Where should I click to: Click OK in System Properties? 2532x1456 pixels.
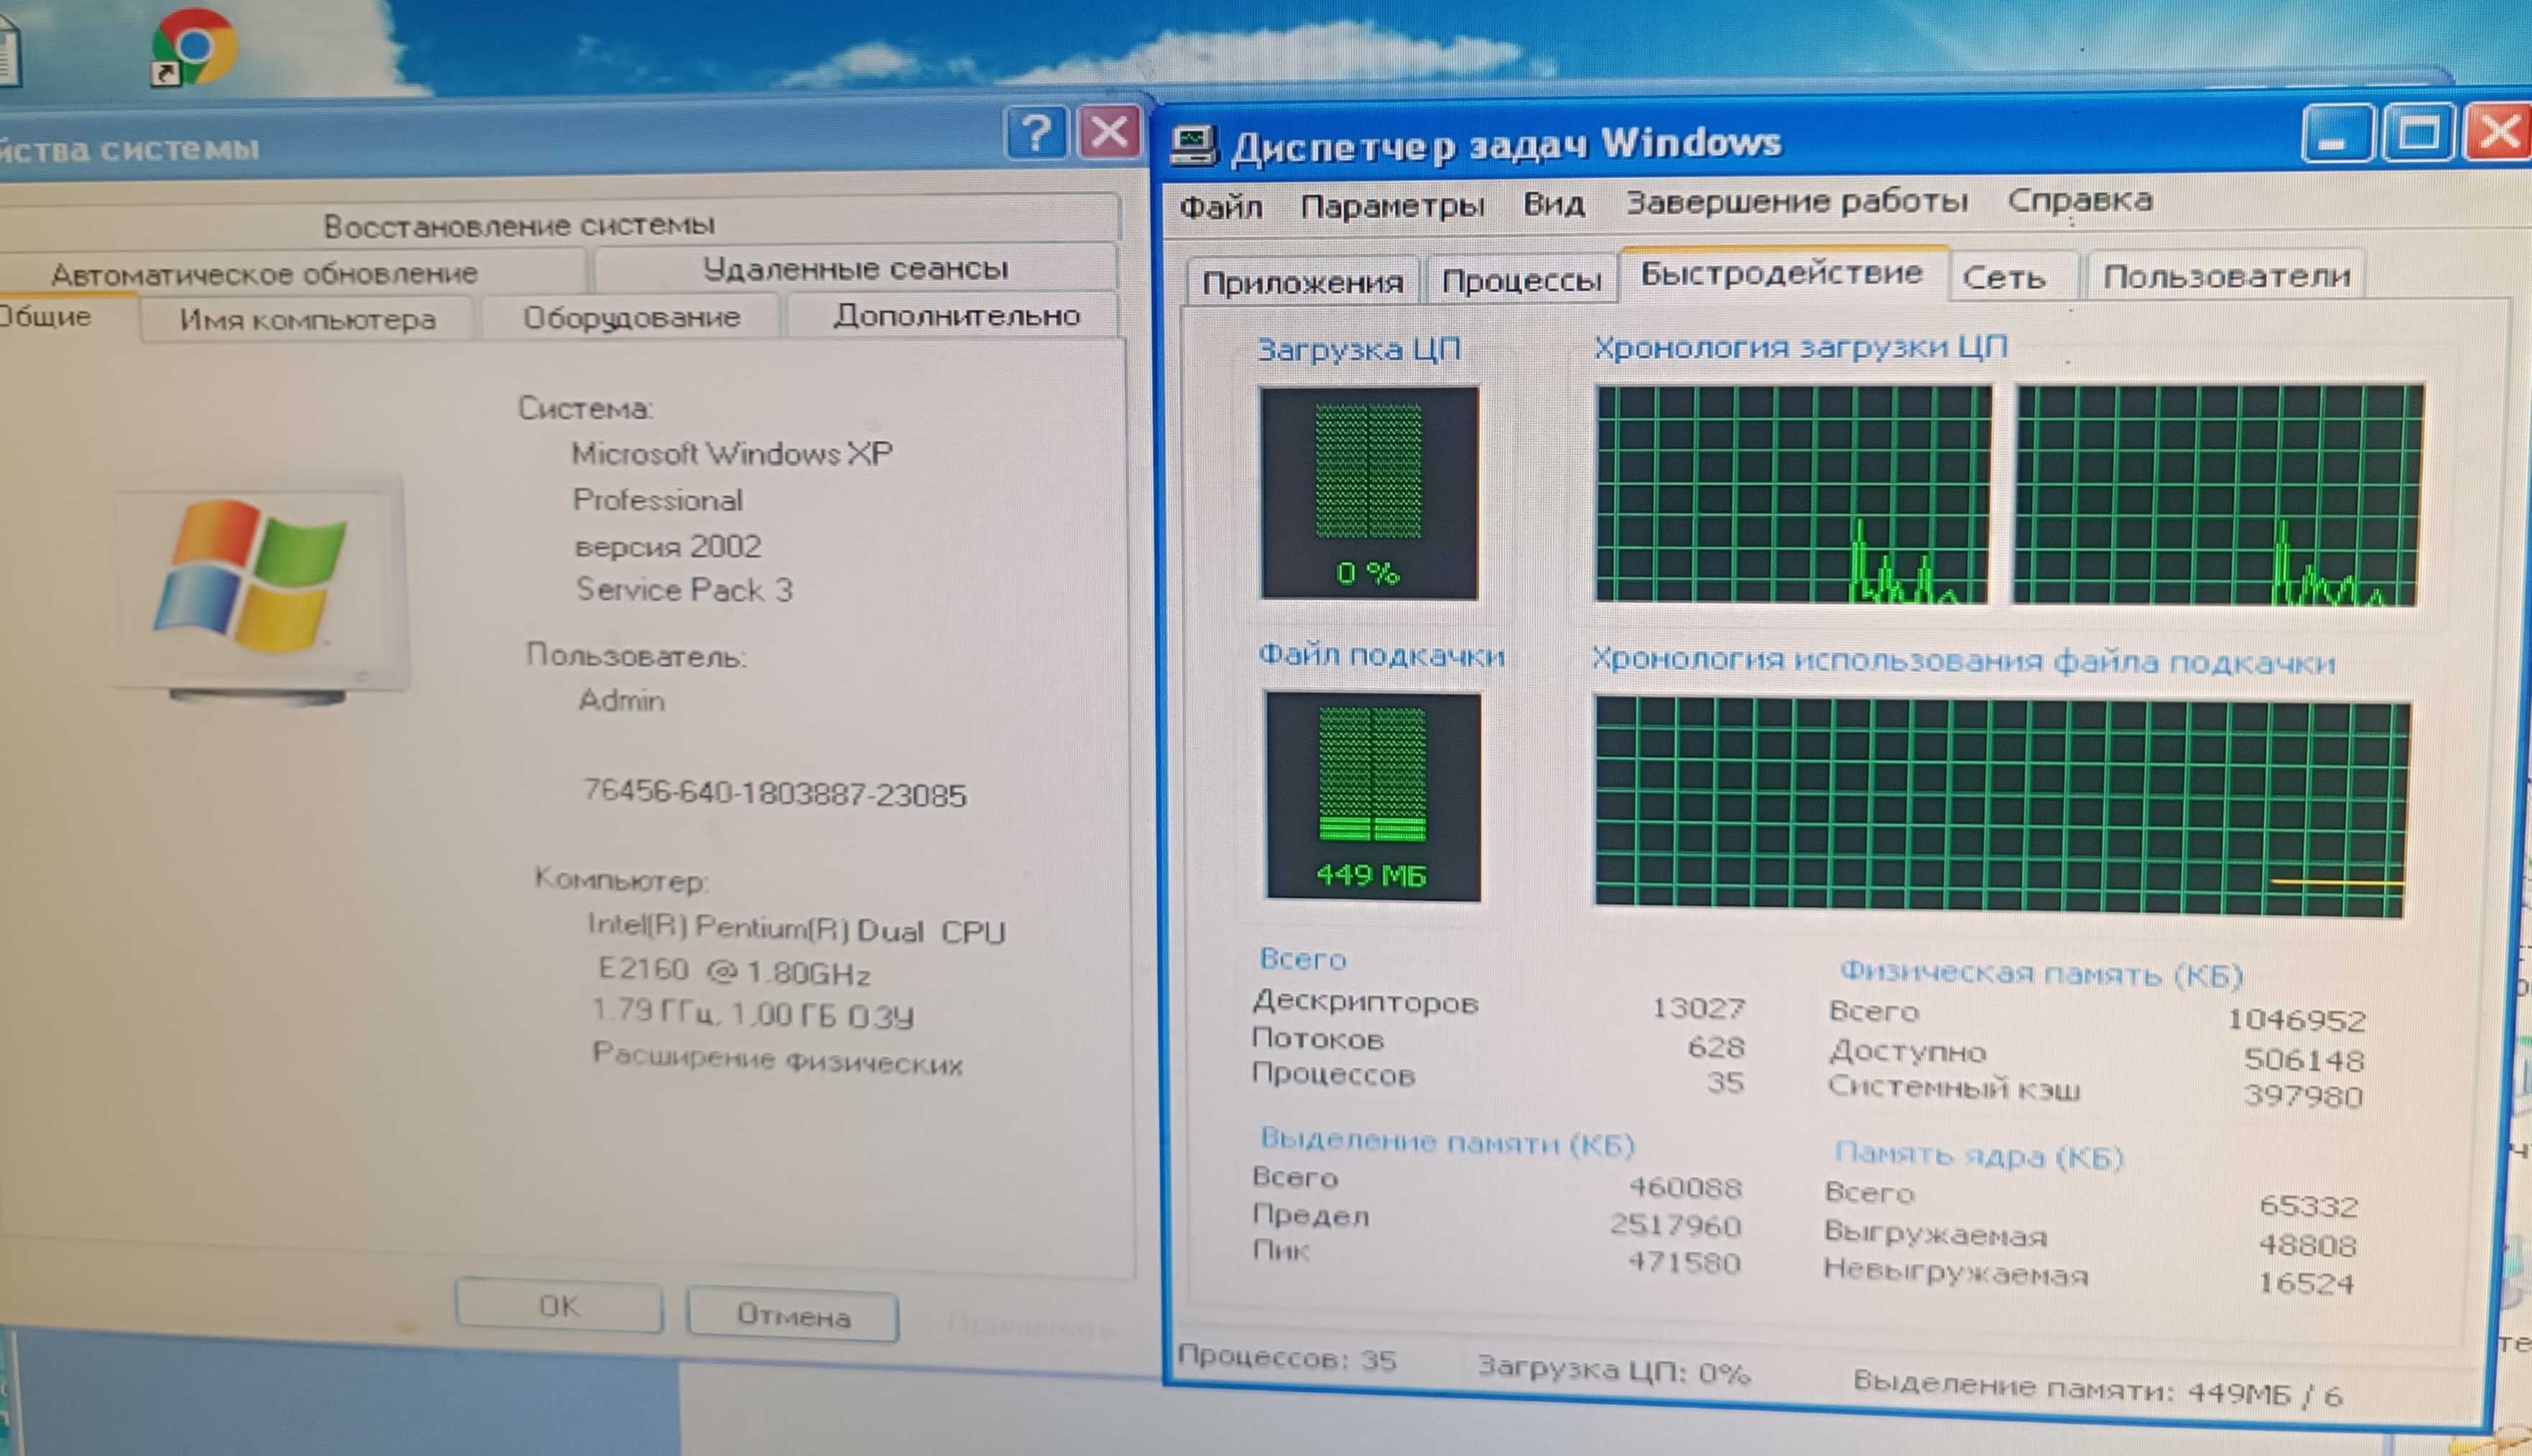tap(559, 1306)
